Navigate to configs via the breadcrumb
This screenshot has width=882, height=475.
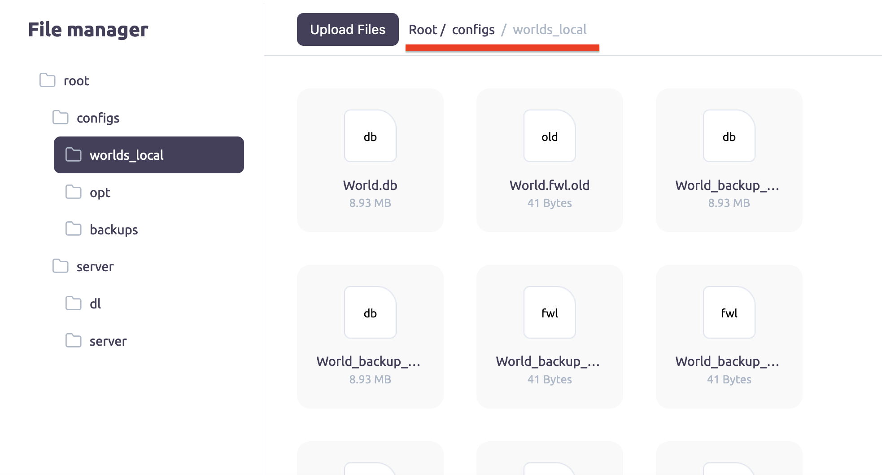[x=473, y=29]
